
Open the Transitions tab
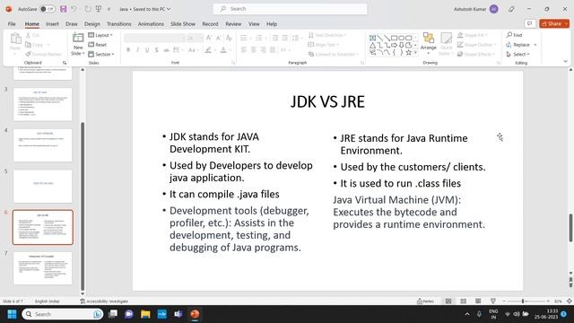point(118,24)
